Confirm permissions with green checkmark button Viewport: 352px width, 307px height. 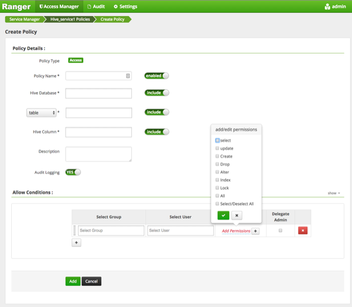[x=223, y=215]
